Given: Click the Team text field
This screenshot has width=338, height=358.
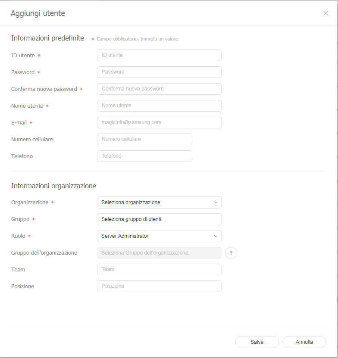Looking at the screenshot, I should 159,269.
